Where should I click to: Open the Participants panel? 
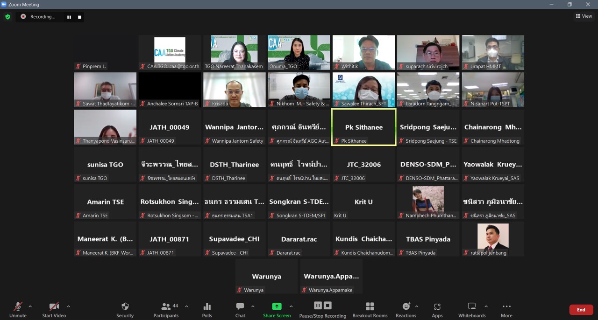(166, 309)
